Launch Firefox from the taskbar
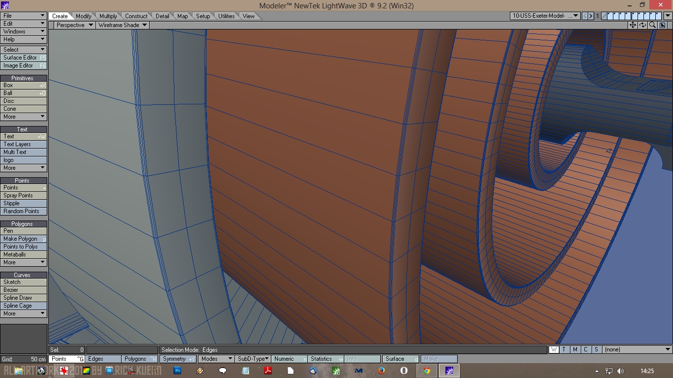Viewport: 673px width, 378px height. (x=381, y=371)
